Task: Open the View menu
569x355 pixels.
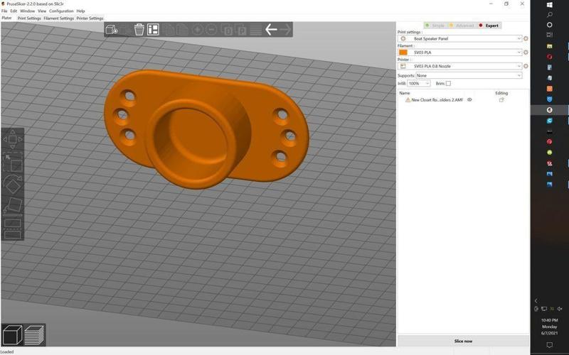Action: [42, 11]
